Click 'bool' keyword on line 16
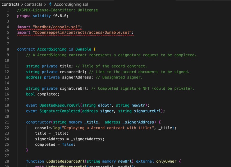The height and width of the screenshot is (167, 231). [31, 94]
